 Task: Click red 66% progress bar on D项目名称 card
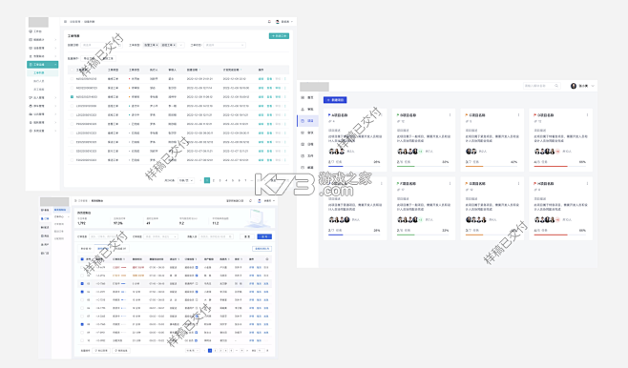pyautogui.click(x=551, y=166)
